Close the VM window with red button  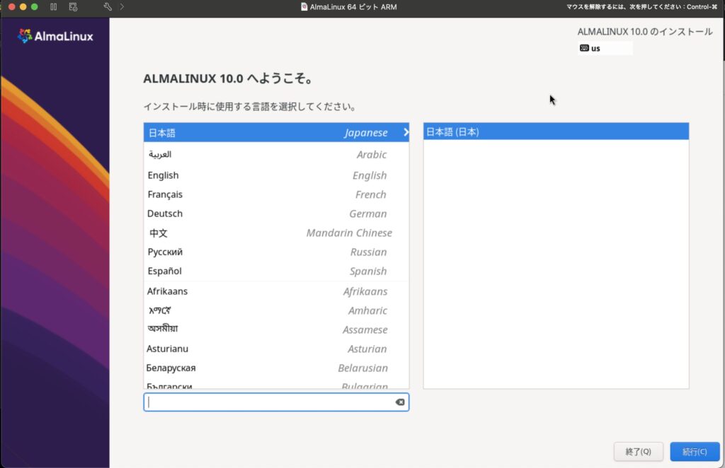click(12, 7)
